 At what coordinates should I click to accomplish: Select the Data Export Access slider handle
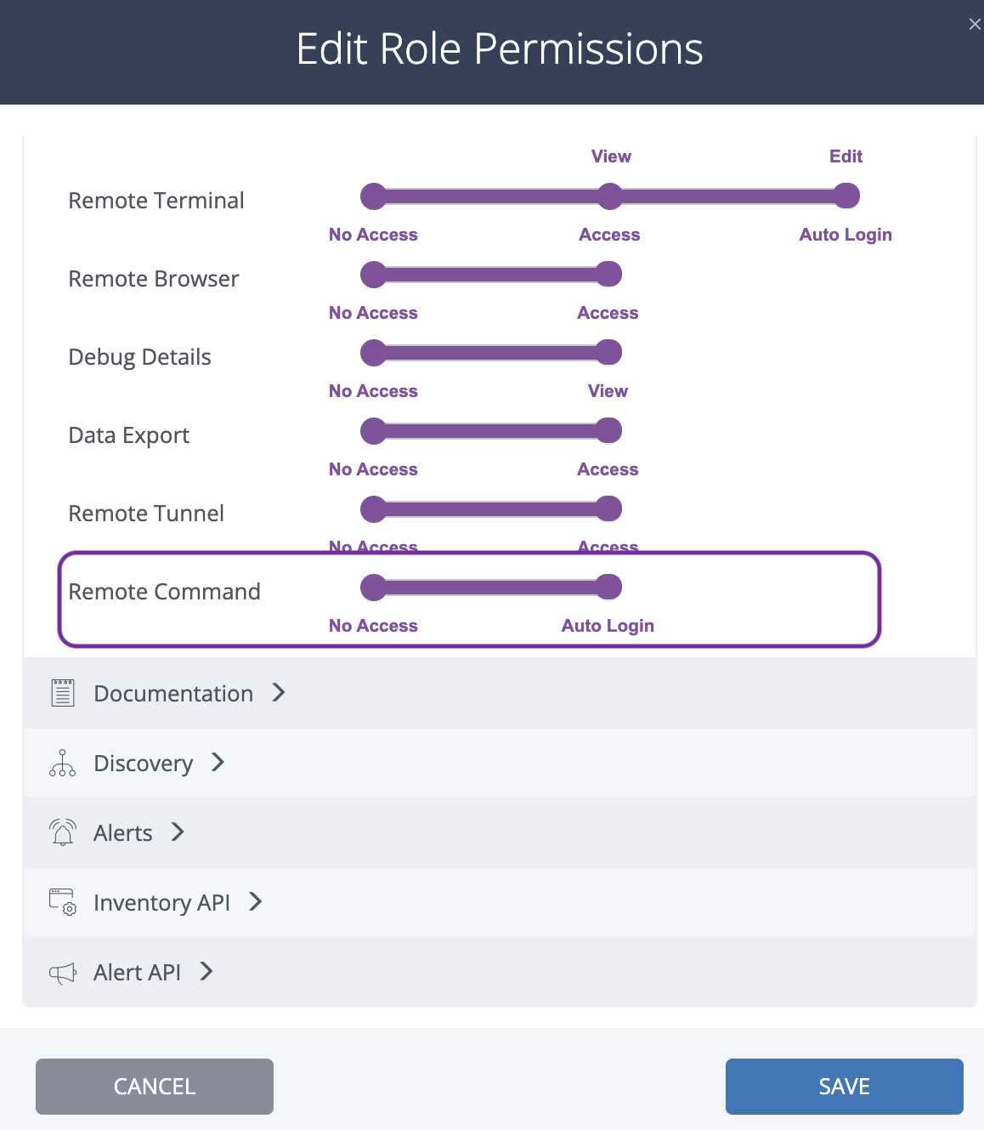(x=608, y=431)
